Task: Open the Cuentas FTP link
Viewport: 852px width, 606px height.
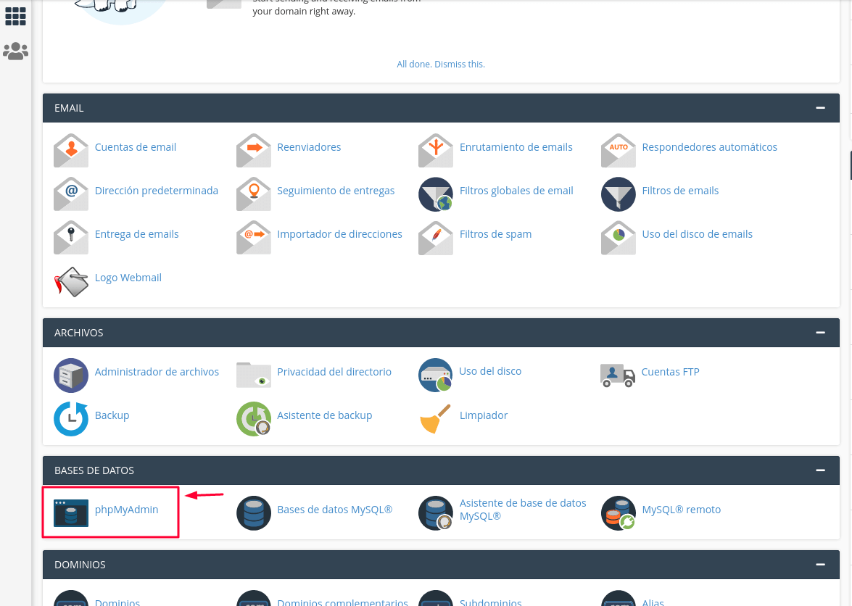Action: coord(670,372)
